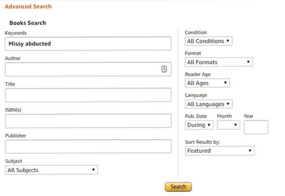Open the All Subjects dropdown

point(52,170)
